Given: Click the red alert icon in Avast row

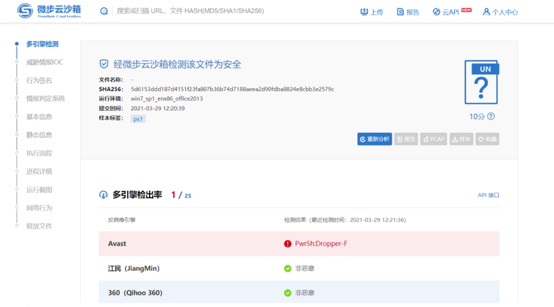Looking at the screenshot, I should tap(288, 243).
